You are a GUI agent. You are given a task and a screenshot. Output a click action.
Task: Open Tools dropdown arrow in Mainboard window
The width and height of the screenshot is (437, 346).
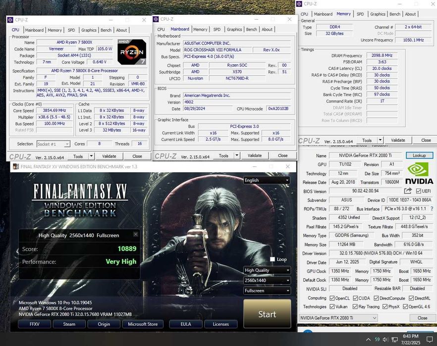click(x=237, y=155)
